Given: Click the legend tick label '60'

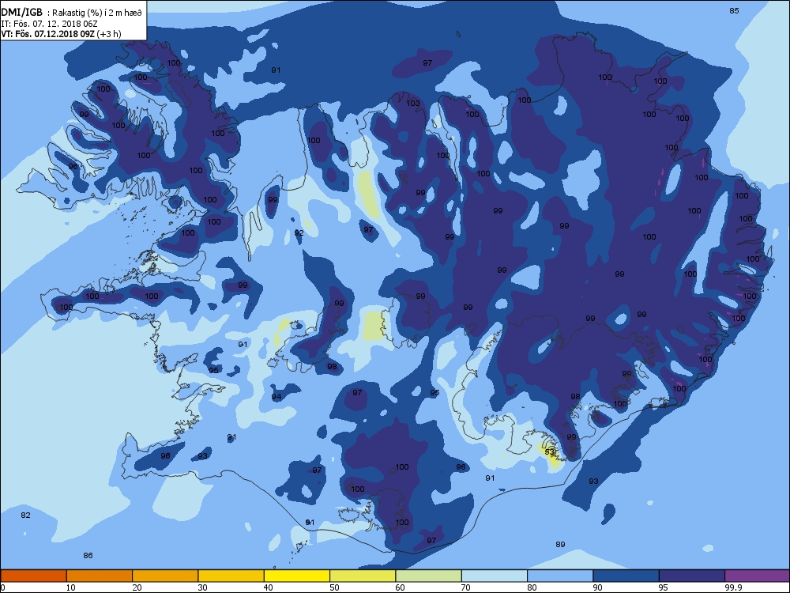Looking at the screenshot, I should click(401, 587).
